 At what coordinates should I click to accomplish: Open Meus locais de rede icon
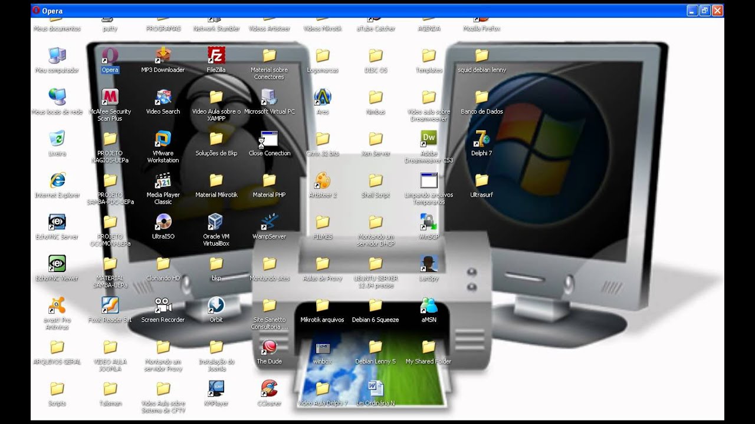pyautogui.click(x=57, y=97)
